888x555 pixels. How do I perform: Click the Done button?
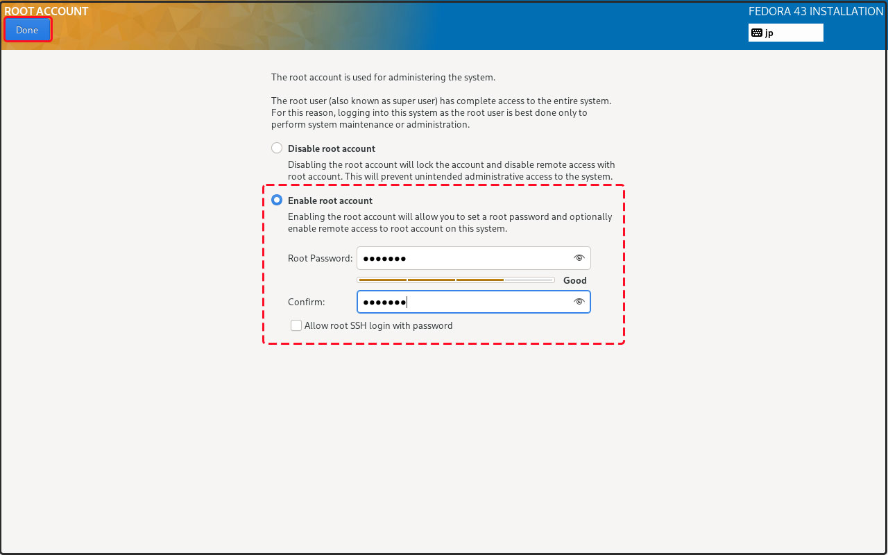click(x=27, y=30)
